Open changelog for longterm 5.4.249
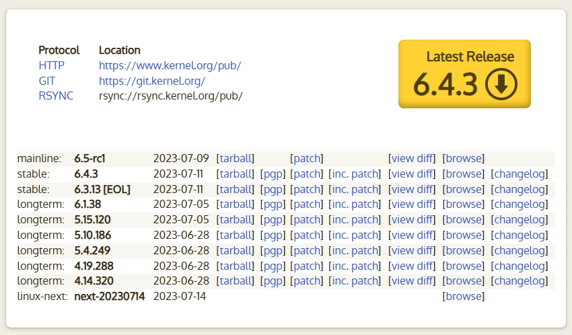 520,251
